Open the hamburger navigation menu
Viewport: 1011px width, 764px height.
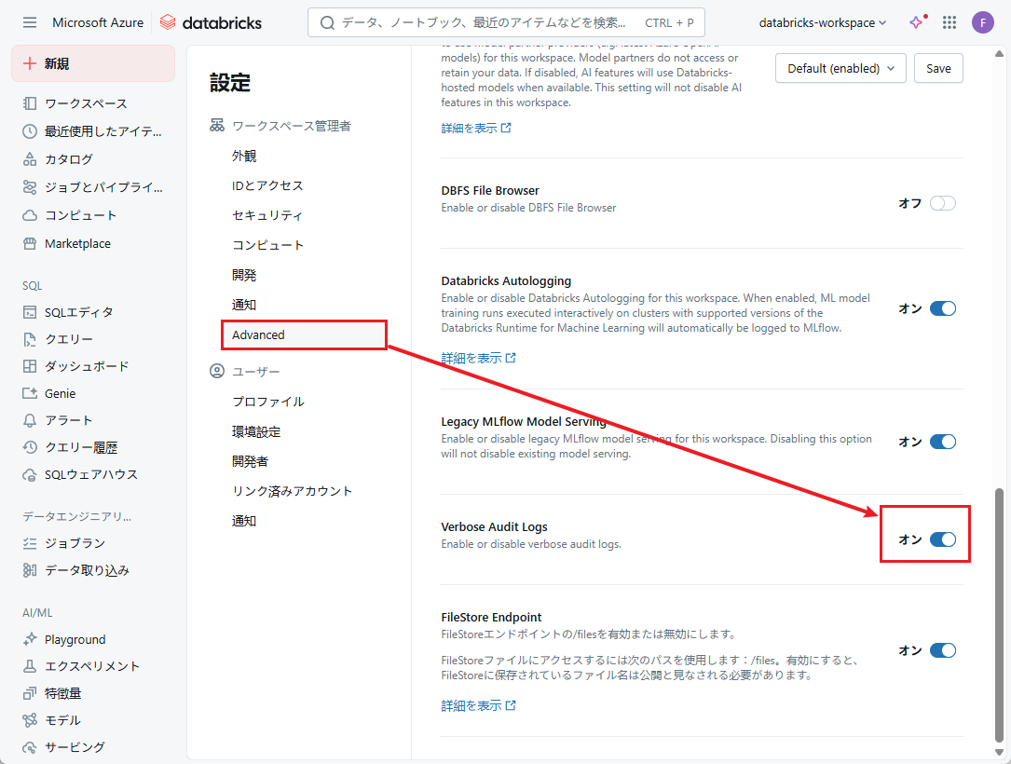[30, 22]
